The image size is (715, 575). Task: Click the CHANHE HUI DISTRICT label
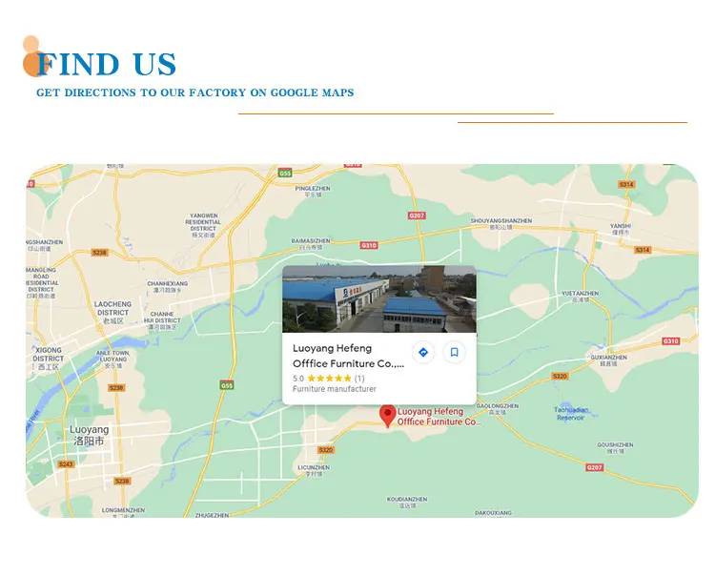pos(162,320)
